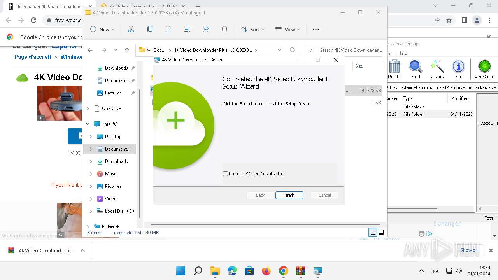Click Show all downloads in Chrome
Viewport: 498px width, 280px height.
(469, 250)
